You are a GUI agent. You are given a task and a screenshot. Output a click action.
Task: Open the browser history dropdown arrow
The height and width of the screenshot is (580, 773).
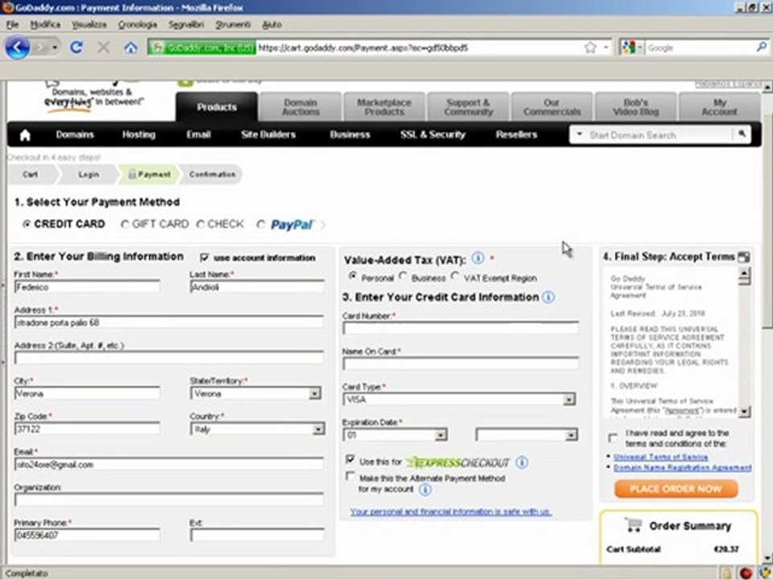(55, 48)
